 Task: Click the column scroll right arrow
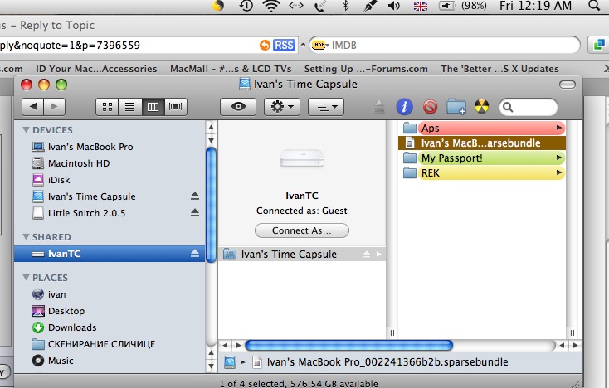[575, 345]
